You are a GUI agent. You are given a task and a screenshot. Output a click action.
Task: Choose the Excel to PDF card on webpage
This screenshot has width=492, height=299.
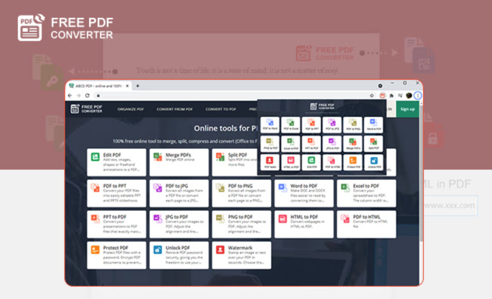pos(366,193)
